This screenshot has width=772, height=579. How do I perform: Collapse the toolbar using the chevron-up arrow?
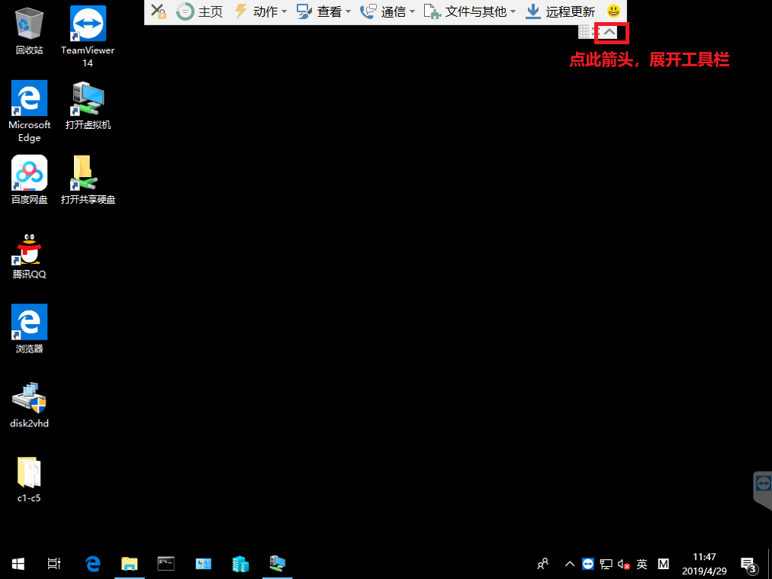pyautogui.click(x=610, y=31)
